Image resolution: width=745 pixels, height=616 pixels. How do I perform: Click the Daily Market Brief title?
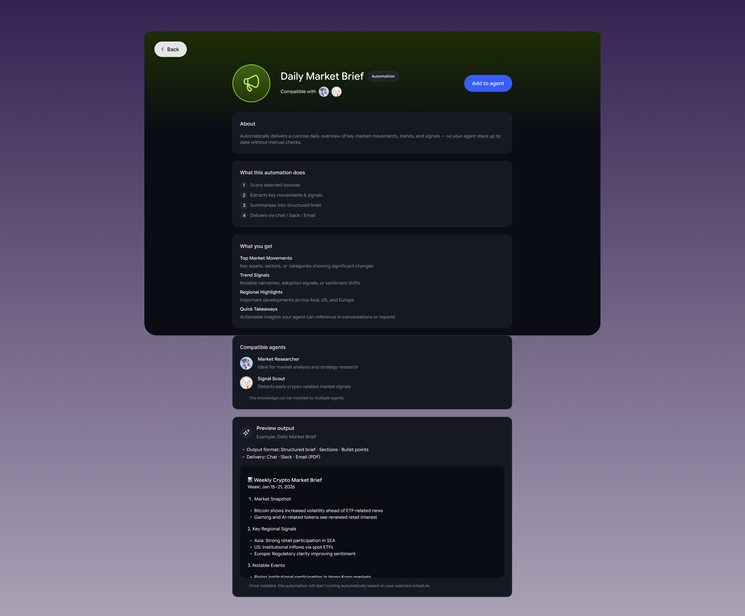(322, 76)
